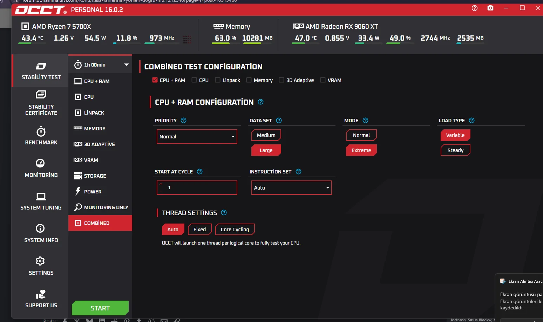Select the Combined test tab
This screenshot has width=543, height=322.
click(x=100, y=223)
